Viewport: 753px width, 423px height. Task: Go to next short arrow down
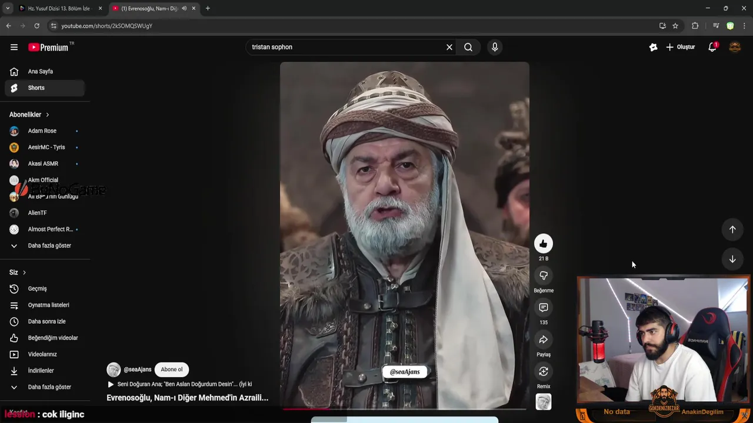coord(732,259)
